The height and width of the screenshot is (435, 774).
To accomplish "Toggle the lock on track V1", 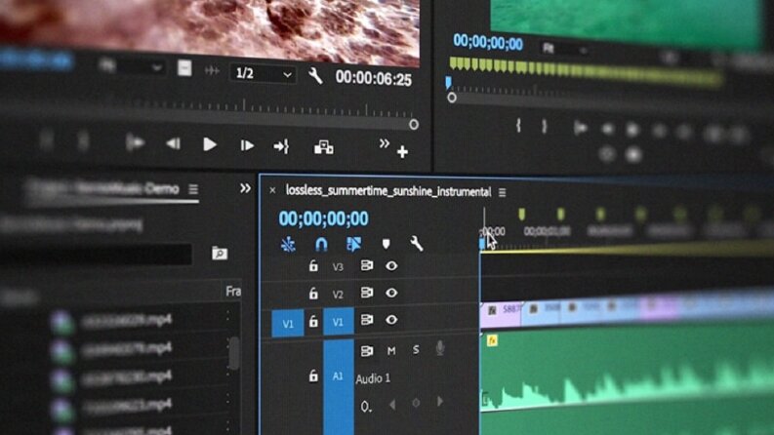I will tap(313, 322).
